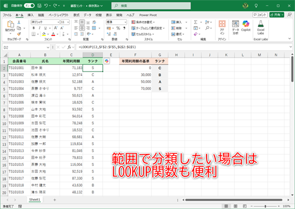Open Conditional Formatting dropdown
This screenshot has height=209, width=295.
click(x=143, y=22)
